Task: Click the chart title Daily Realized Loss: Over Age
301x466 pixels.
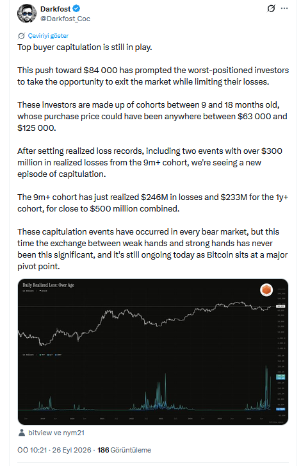Action: pyautogui.click(x=49, y=285)
